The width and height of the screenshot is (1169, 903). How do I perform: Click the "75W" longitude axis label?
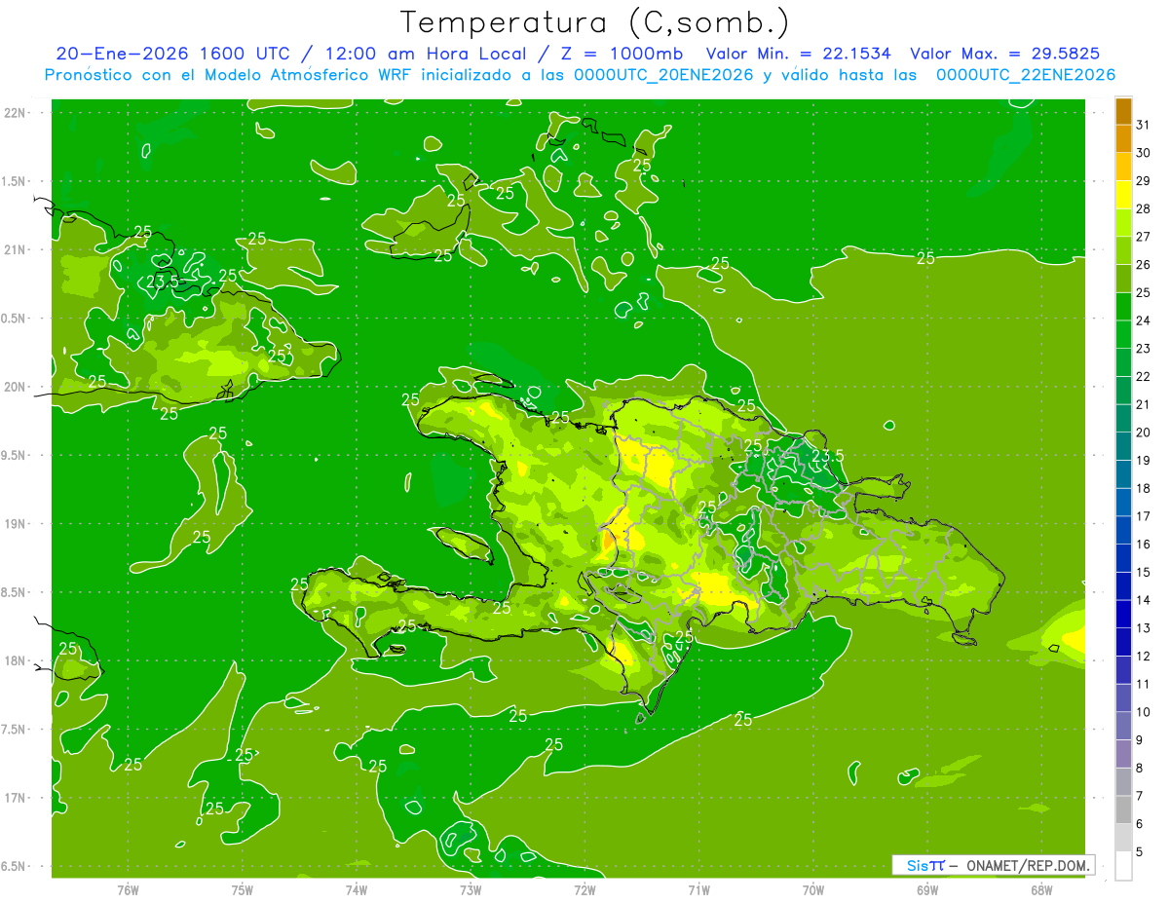(242, 890)
